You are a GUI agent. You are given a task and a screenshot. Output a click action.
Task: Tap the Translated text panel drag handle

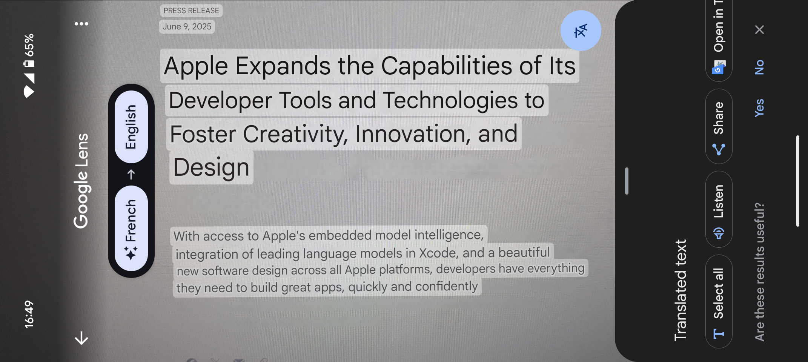(x=627, y=181)
